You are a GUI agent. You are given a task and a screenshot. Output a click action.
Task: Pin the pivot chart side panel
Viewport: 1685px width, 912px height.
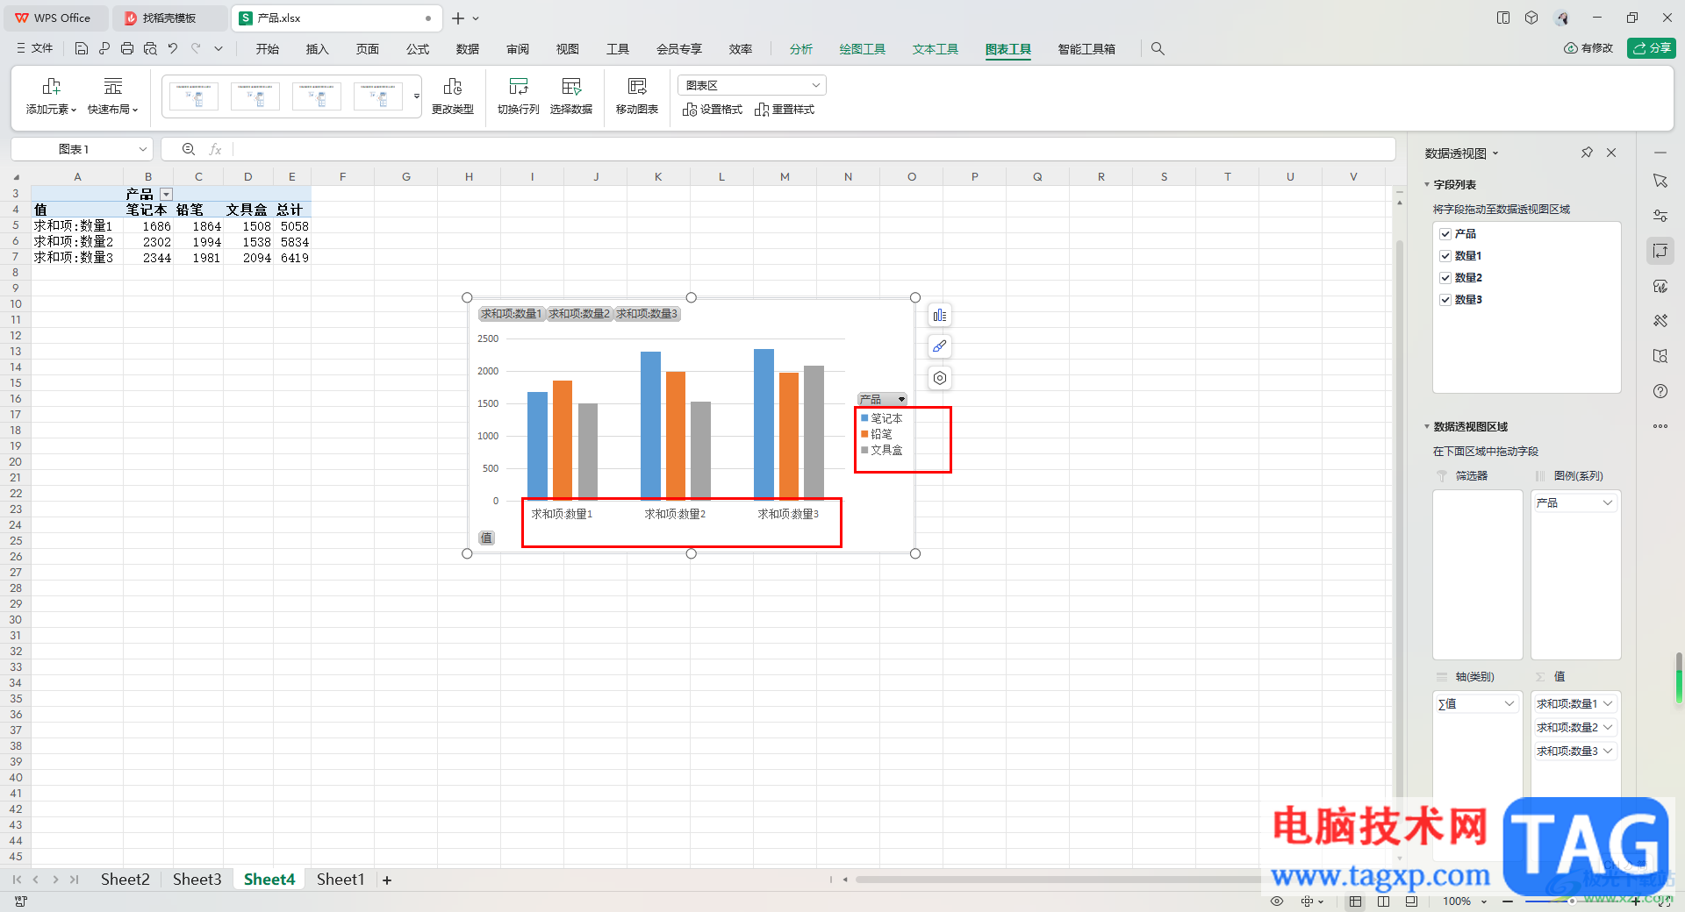click(1587, 153)
